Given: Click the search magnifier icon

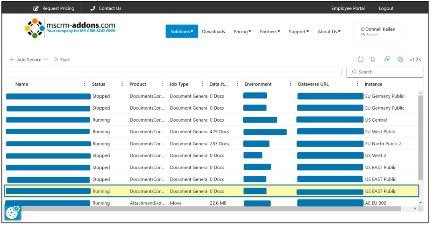Looking at the screenshot, I should tap(354, 72).
